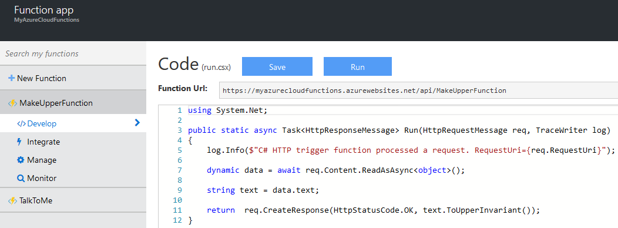The image size is (618, 228).
Task: Click the (run.csx) file label
Action: click(216, 68)
